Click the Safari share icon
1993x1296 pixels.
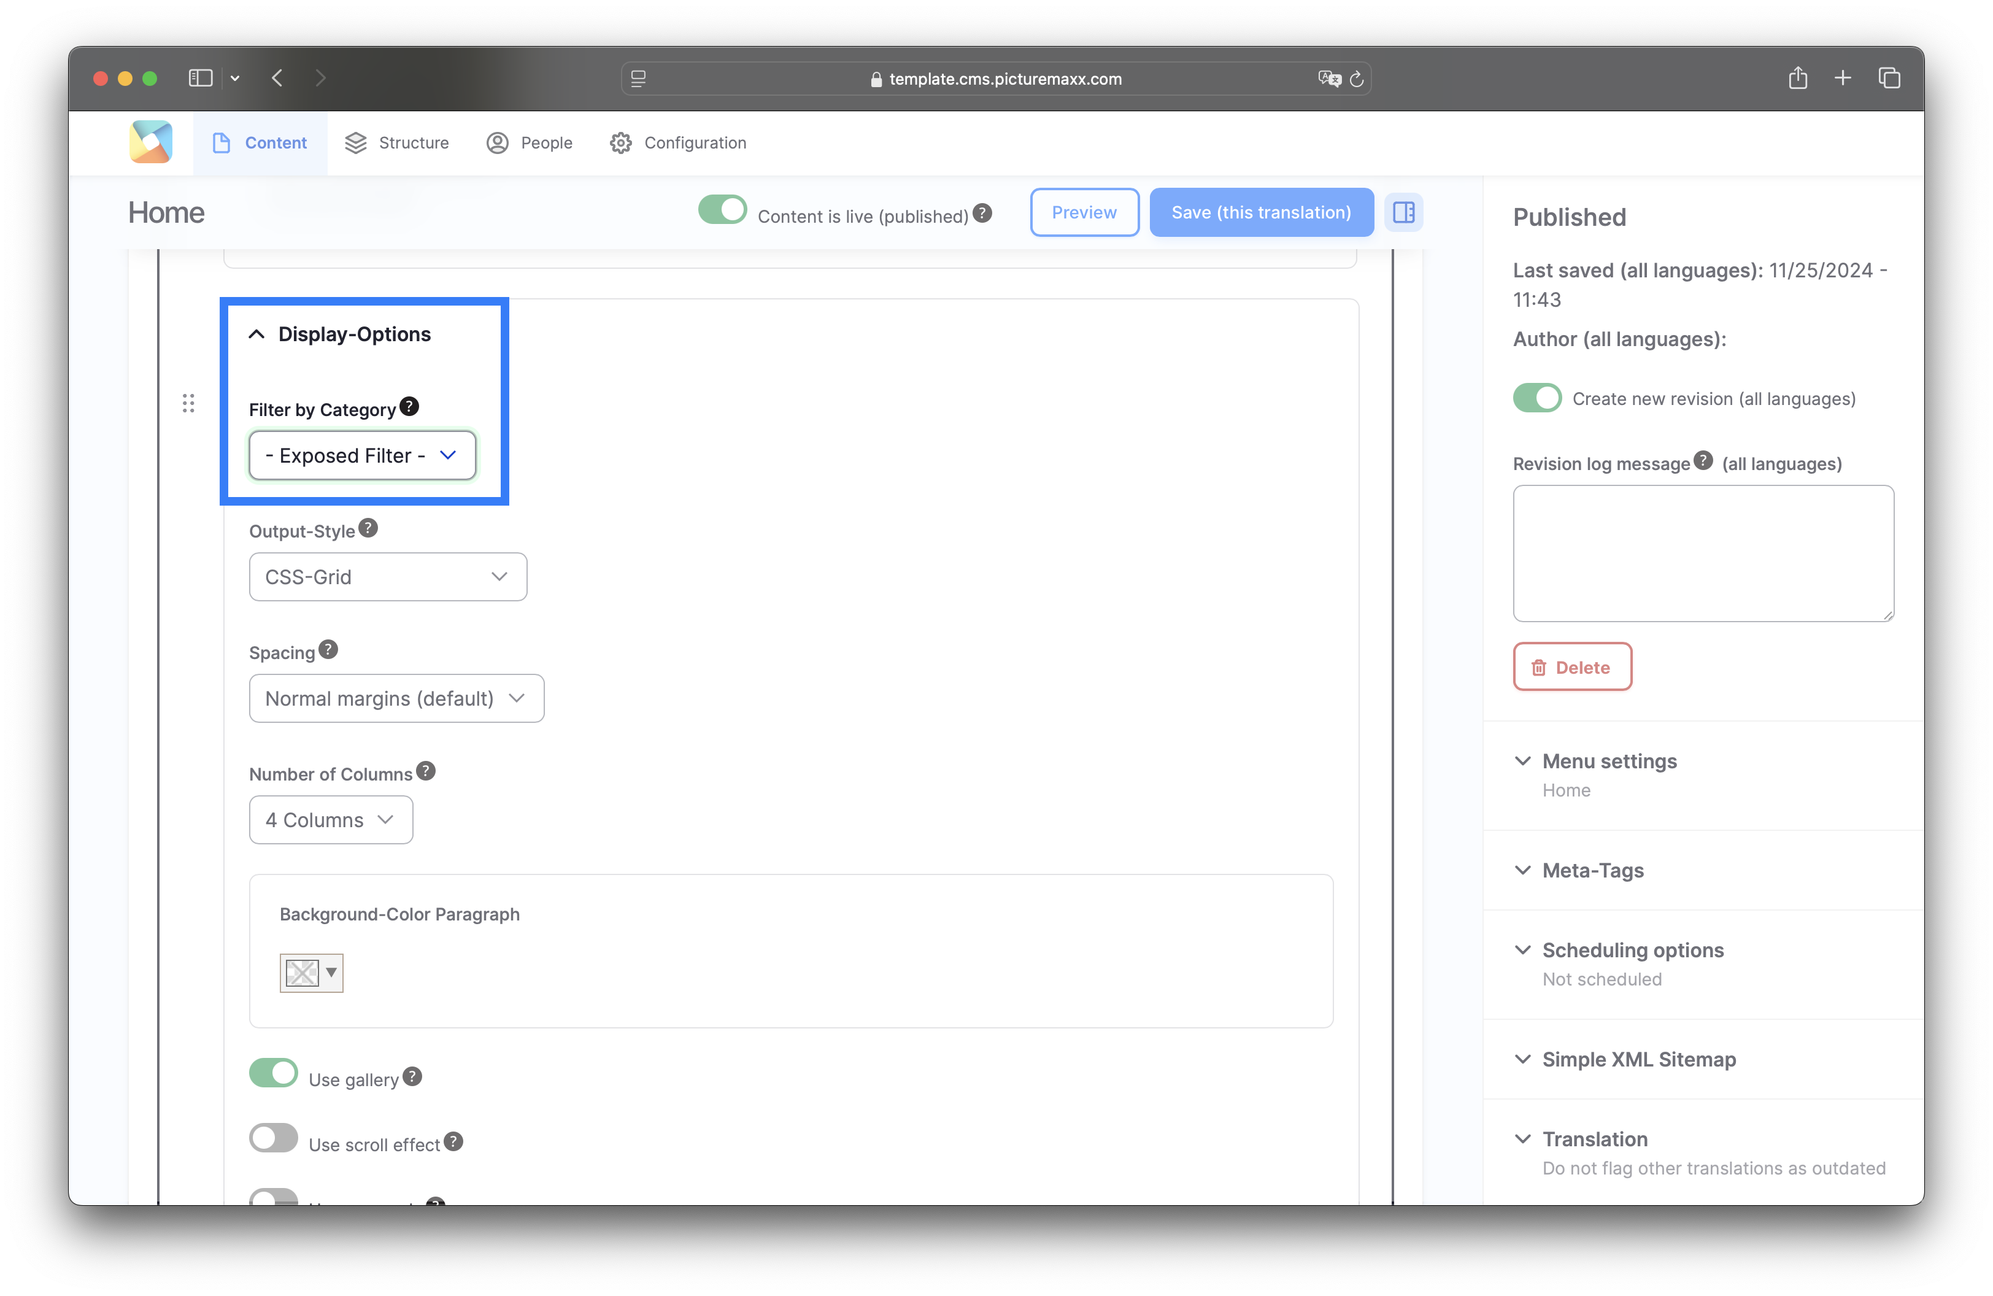(1798, 78)
